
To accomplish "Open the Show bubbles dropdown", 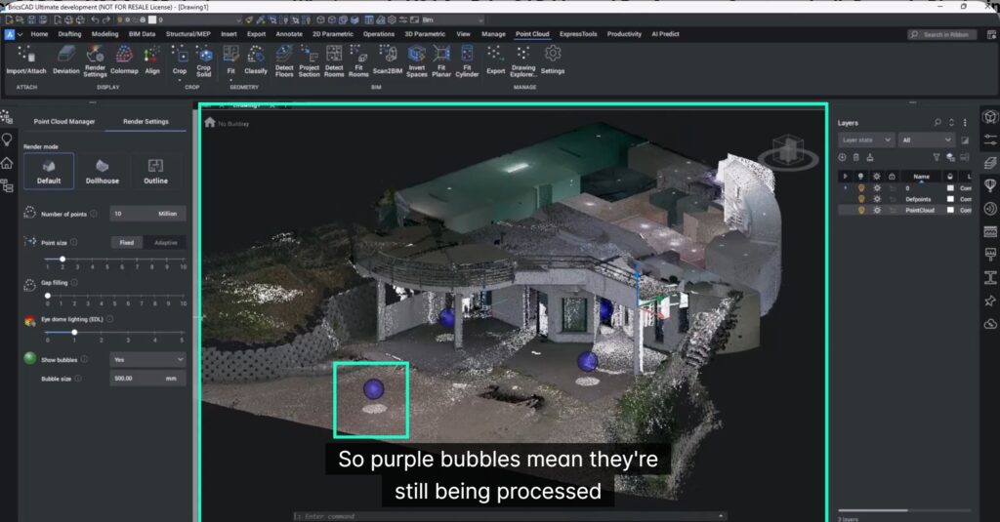I will pyautogui.click(x=147, y=359).
